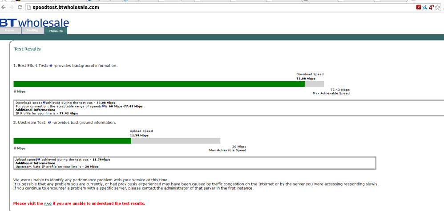This screenshot has width=444, height=211.
Task: Click 'Additional Information:' in the download results box
Action: tap(36, 110)
